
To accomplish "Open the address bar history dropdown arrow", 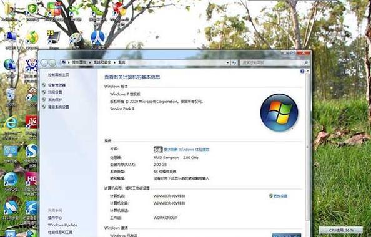I will click(x=227, y=62).
